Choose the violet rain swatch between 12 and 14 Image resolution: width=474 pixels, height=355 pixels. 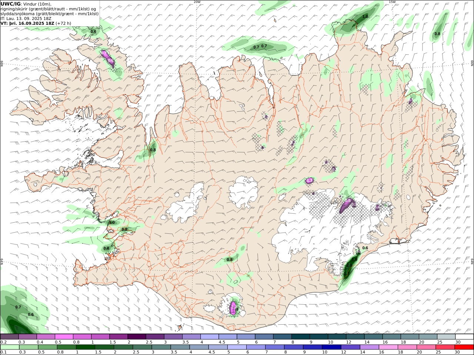[350, 347]
